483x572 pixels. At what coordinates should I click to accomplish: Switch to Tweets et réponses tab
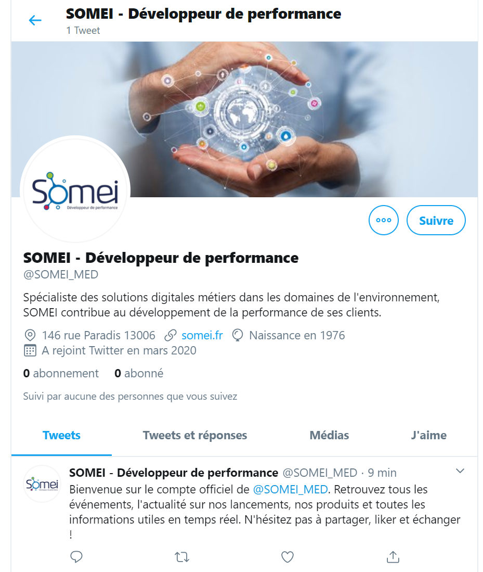[x=194, y=435]
